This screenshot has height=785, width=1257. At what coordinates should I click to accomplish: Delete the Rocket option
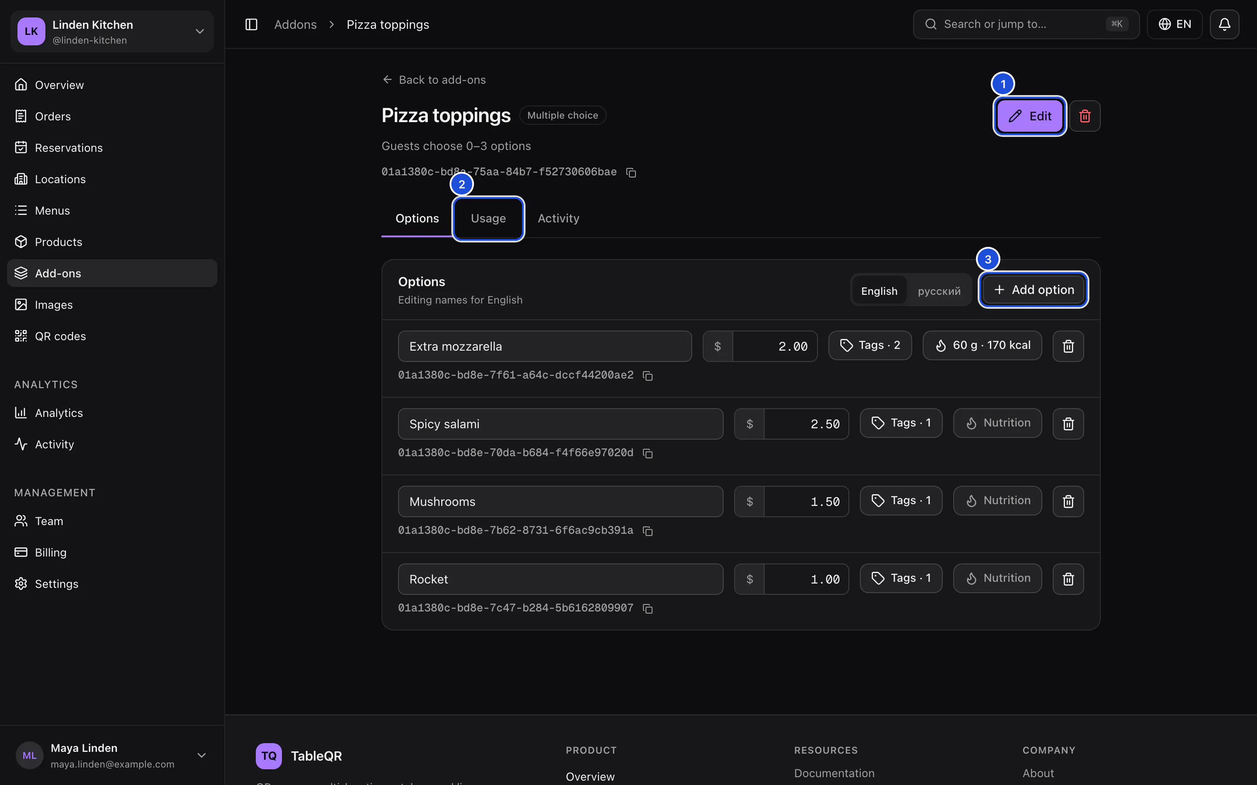coord(1068,579)
